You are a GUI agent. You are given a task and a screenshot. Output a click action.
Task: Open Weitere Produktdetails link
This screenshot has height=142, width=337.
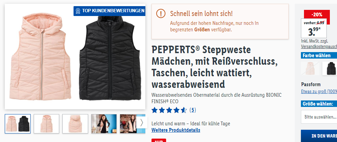[x=176, y=130]
